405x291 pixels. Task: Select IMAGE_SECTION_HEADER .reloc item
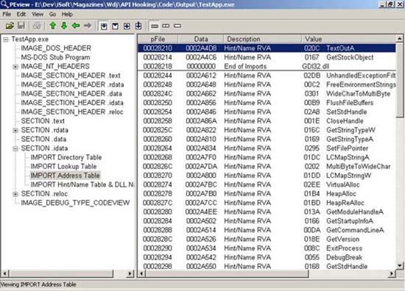[72, 112]
